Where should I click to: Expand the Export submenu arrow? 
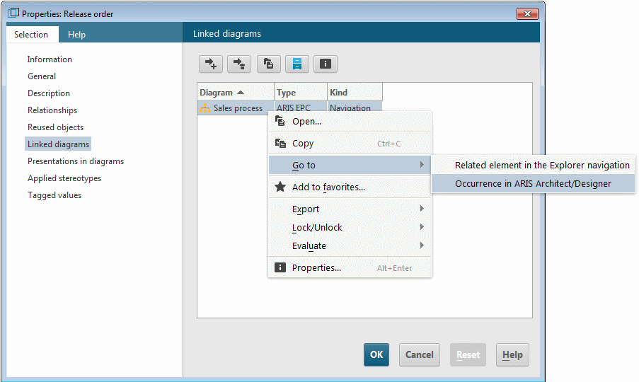(422, 209)
